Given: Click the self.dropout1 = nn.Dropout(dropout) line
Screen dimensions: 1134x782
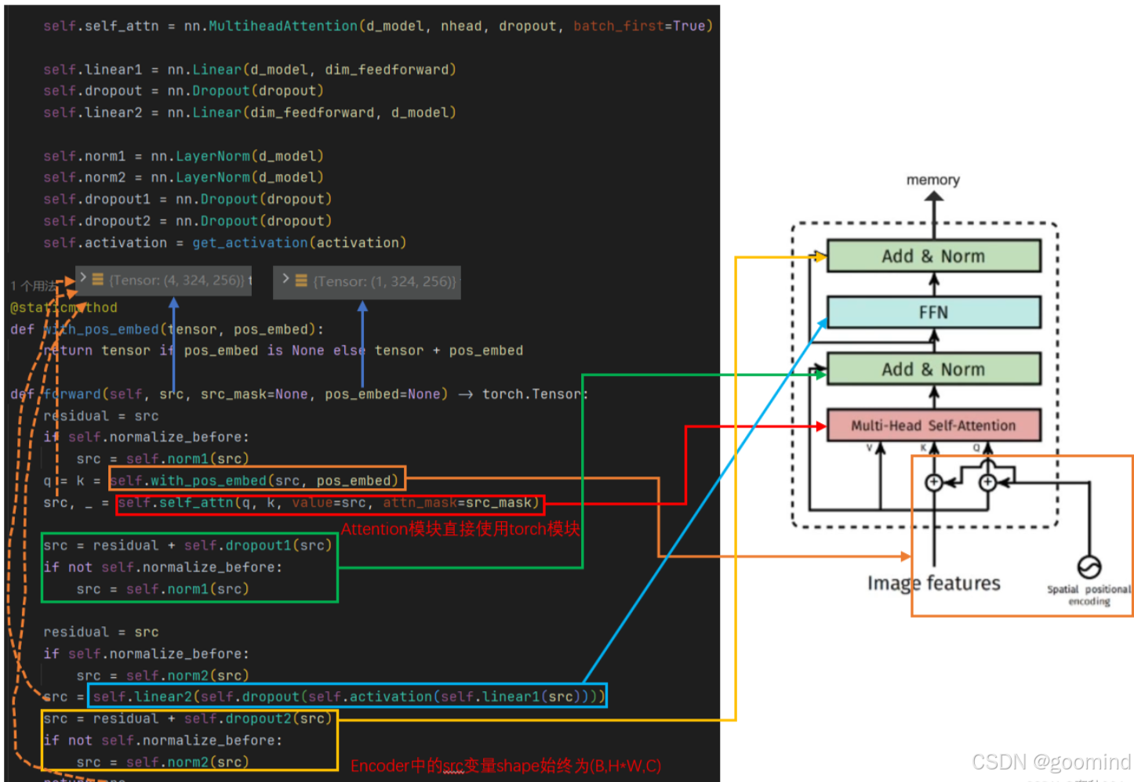Looking at the screenshot, I should tap(187, 199).
